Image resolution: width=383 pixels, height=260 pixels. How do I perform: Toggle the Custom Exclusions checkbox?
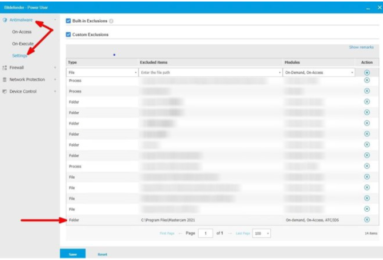click(69, 35)
